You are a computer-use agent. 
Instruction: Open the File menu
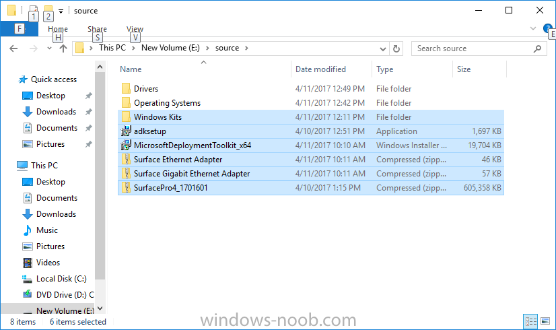19,29
